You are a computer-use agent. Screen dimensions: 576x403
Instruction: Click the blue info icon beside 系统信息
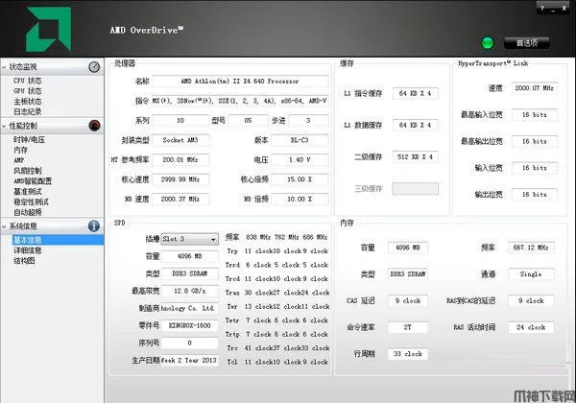click(94, 226)
